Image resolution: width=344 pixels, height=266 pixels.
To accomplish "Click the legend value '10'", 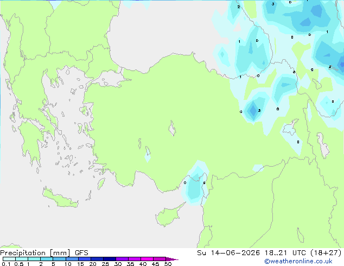I will point(68,264).
